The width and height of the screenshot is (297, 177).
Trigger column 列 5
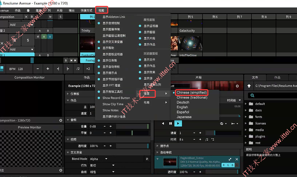coord(190,17)
